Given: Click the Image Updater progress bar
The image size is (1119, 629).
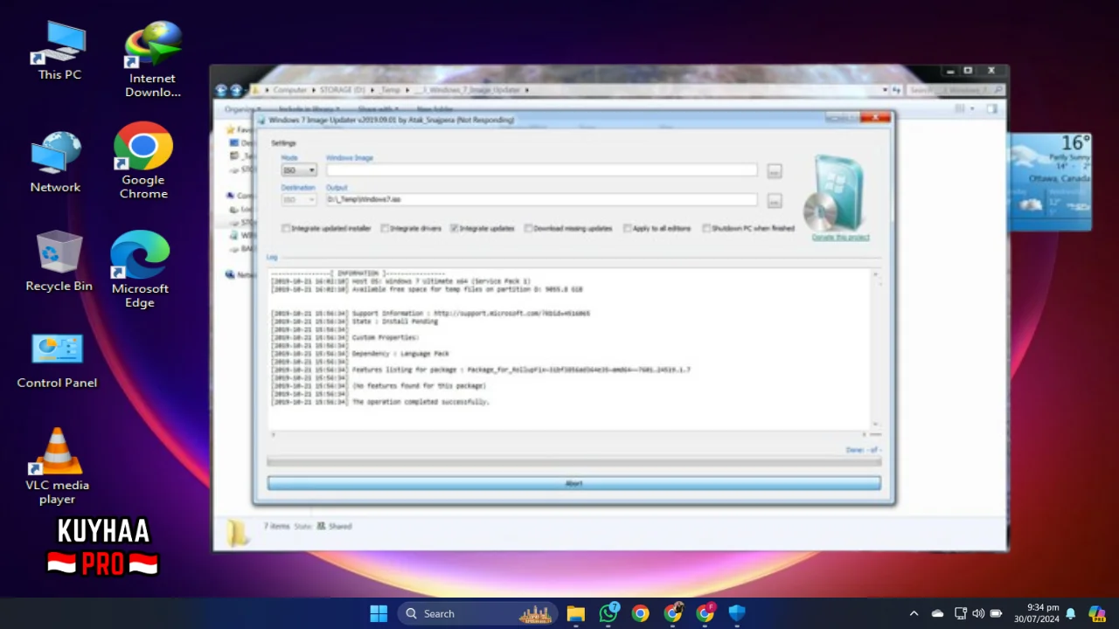Looking at the screenshot, I should click(x=573, y=462).
